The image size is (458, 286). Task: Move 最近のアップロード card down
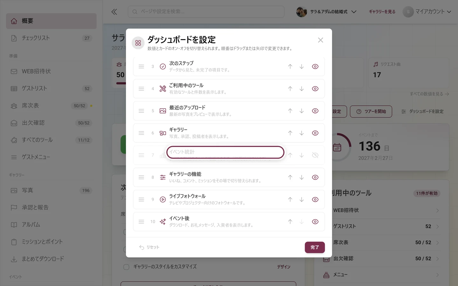[302, 111]
